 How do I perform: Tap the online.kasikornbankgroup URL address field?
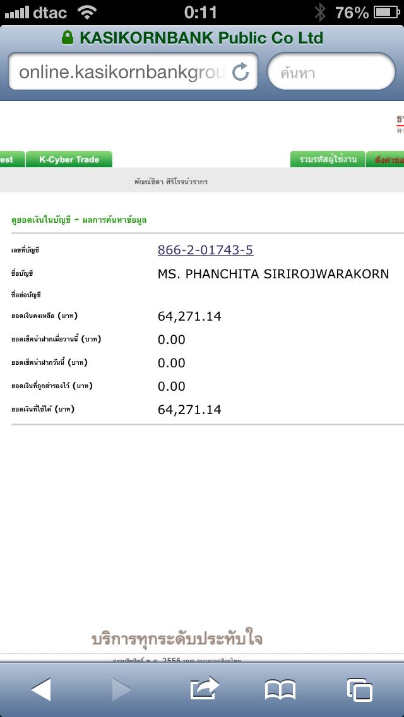(133, 72)
